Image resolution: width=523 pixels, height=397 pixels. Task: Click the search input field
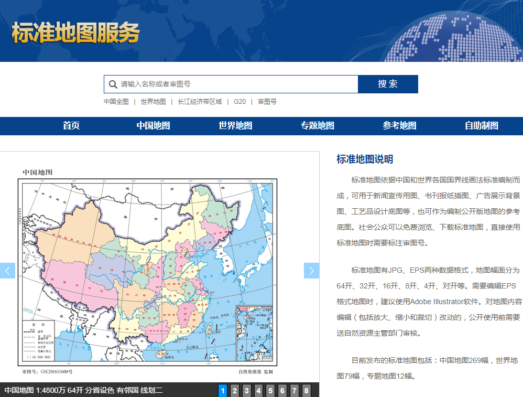tap(231, 84)
